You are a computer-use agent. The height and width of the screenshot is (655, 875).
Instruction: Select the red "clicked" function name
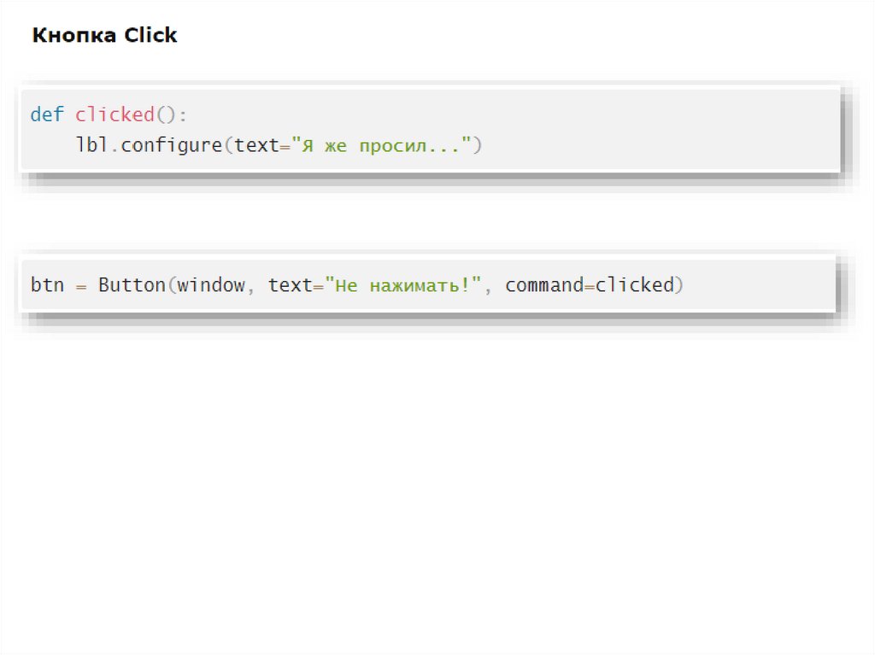click(115, 114)
